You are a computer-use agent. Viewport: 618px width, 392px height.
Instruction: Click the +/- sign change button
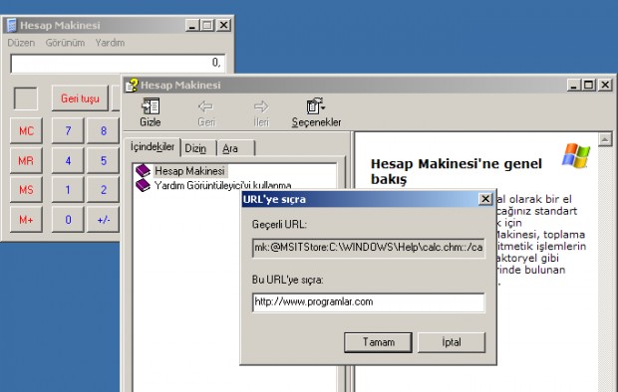point(103,219)
